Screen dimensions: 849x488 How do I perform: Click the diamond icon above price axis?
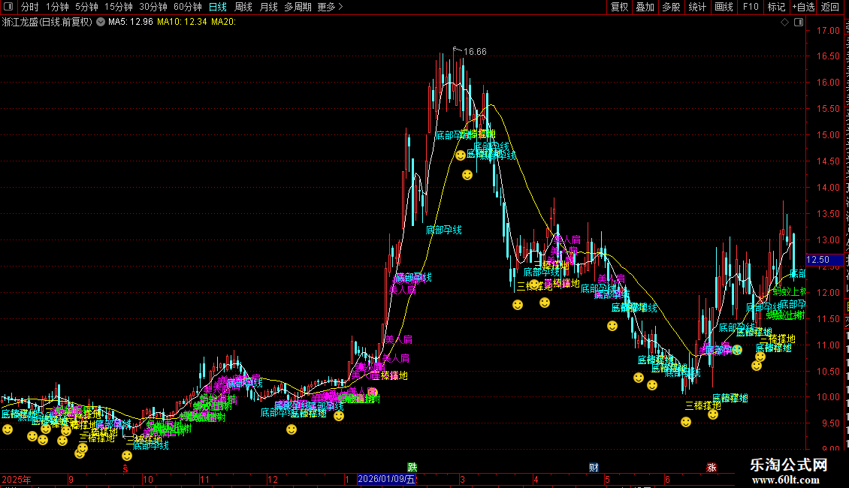[x=784, y=22]
